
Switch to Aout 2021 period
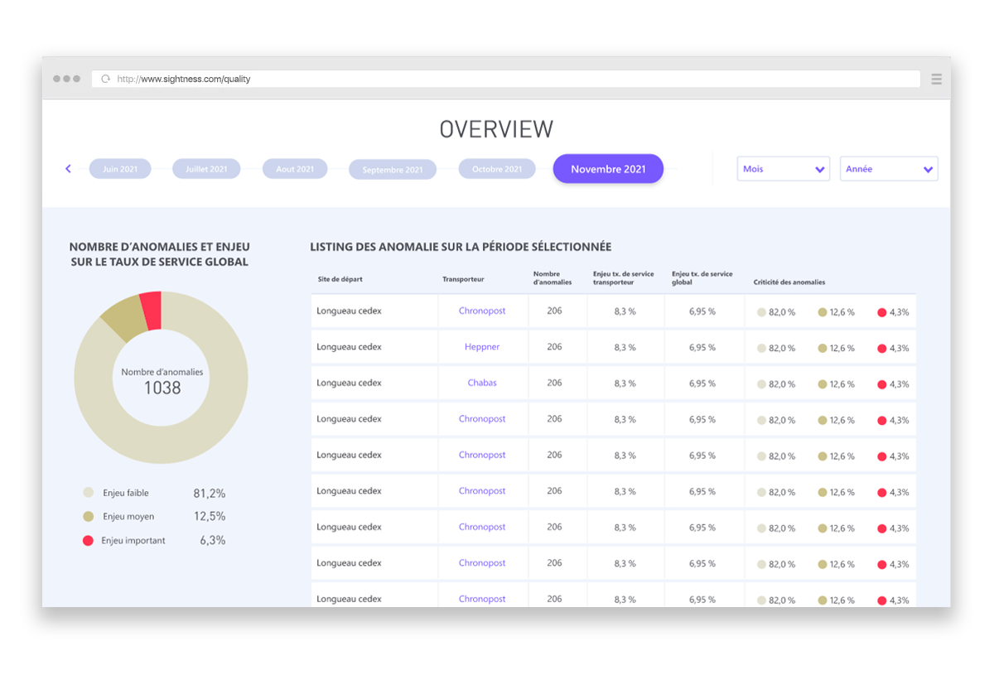pyautogui.click(x=295, y=169)
